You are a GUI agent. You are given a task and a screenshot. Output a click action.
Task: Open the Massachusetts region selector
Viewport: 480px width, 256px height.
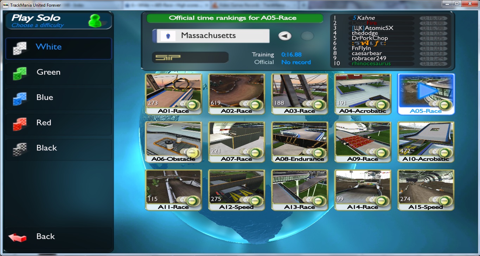(x=211, y=36)
